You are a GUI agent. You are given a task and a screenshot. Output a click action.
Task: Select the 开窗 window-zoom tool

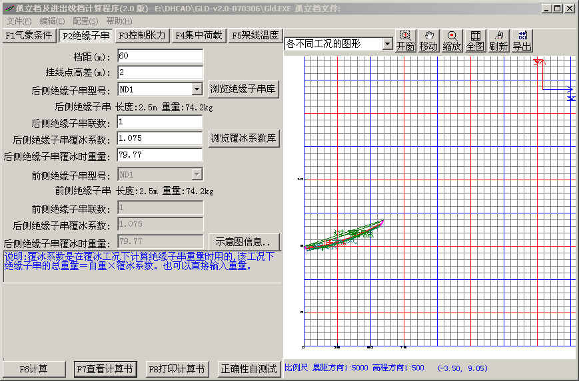click(x=406, y=41)
